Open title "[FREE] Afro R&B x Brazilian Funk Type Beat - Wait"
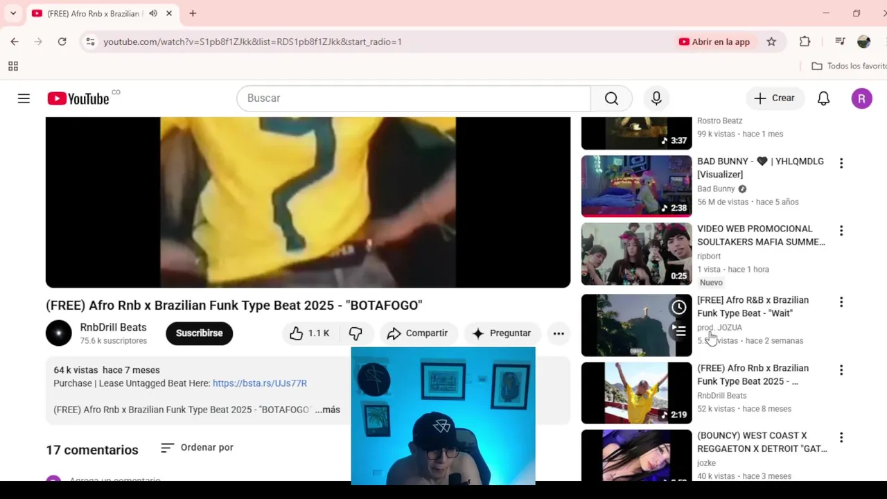Image resolution: width=887 pixels, height=499 pixels. click(x=753, y=306)
